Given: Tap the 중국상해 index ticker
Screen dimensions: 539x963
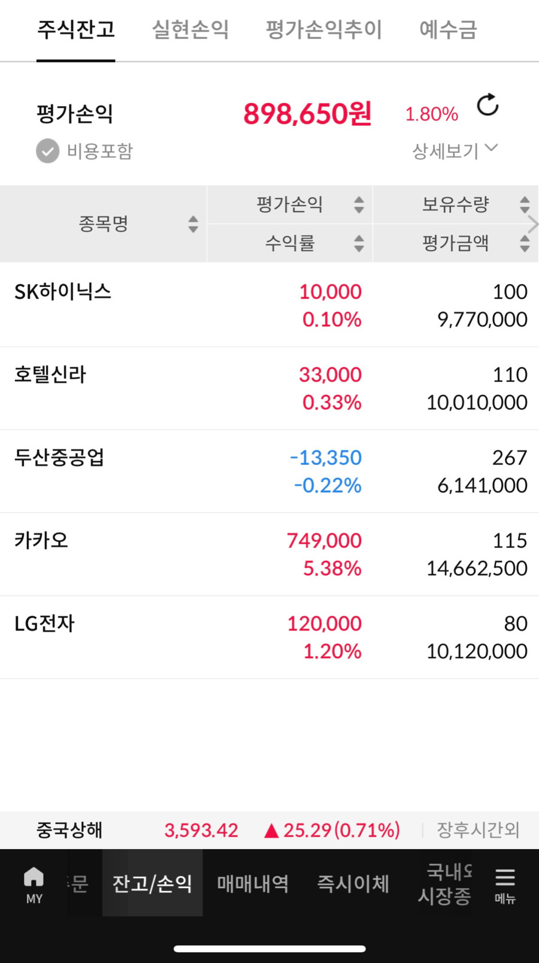Looking at the screenshot, I should (x=69, y=830).
